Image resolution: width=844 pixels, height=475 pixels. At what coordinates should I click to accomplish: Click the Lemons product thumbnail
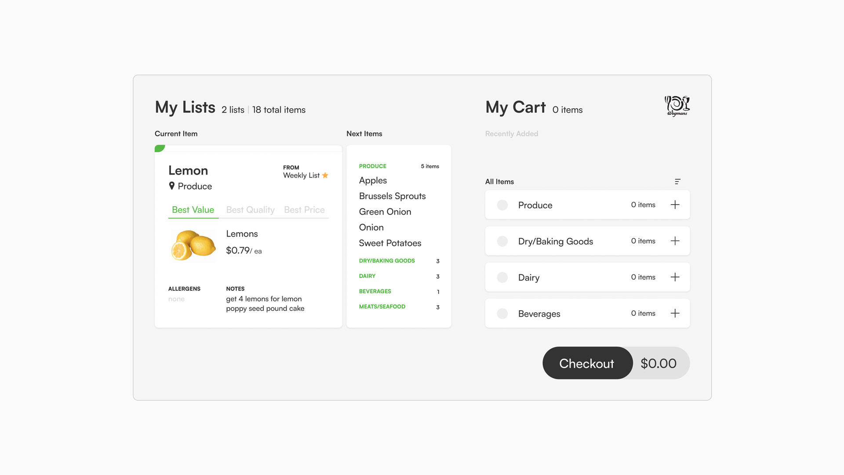(x=193, y=245)
